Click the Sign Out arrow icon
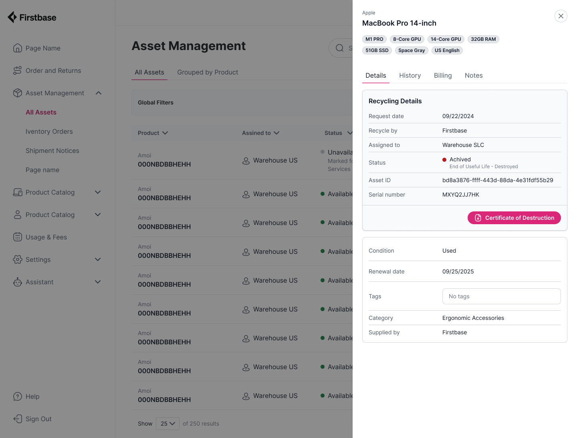 tap(18, 419)
